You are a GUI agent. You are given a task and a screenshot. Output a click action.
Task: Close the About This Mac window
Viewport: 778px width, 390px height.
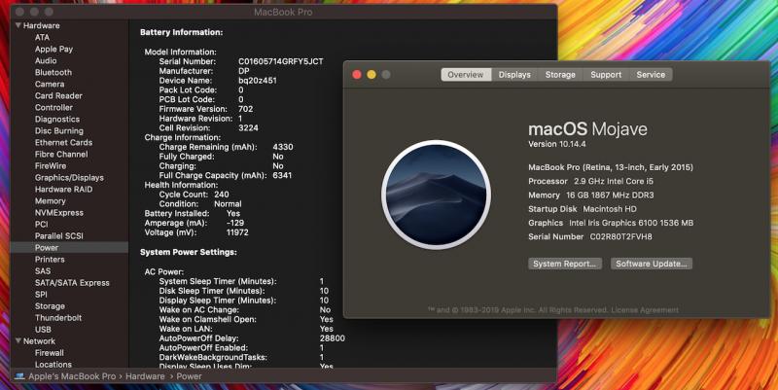coord(356,75)
